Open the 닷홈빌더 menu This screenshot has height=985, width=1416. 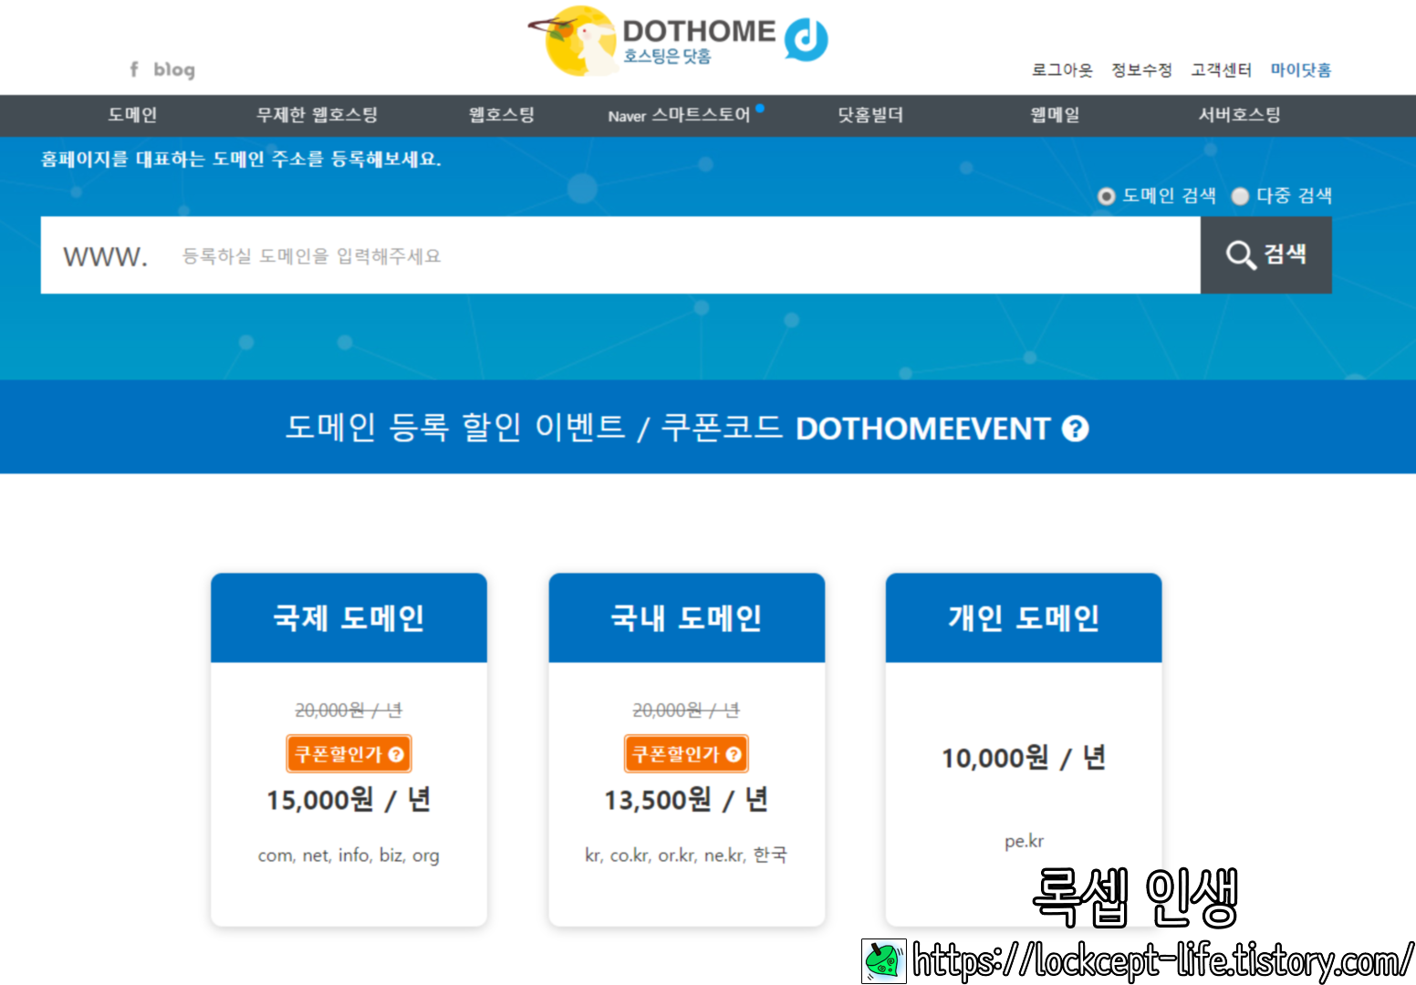tap(870, 115)
